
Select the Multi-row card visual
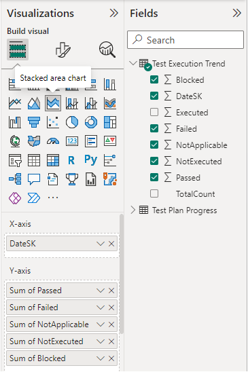[91, 141]
